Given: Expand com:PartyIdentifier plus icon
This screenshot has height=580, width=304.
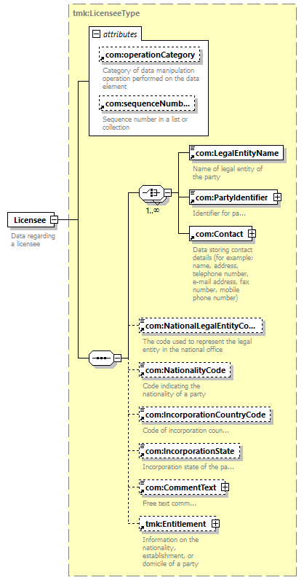Looking at the screenshot, I should (x=277, y=197).
